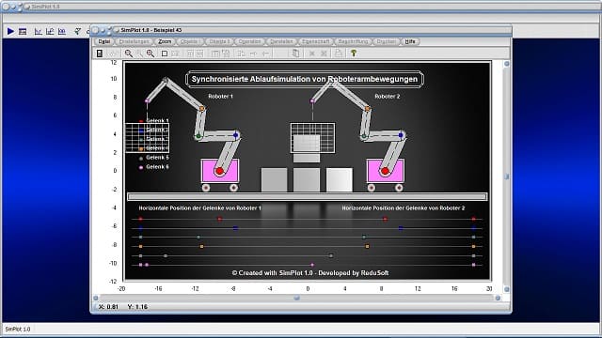The image size is (602, 338).
Task: Click the 'Y: 1.16' coordinate readout
Action: [137, 307]
